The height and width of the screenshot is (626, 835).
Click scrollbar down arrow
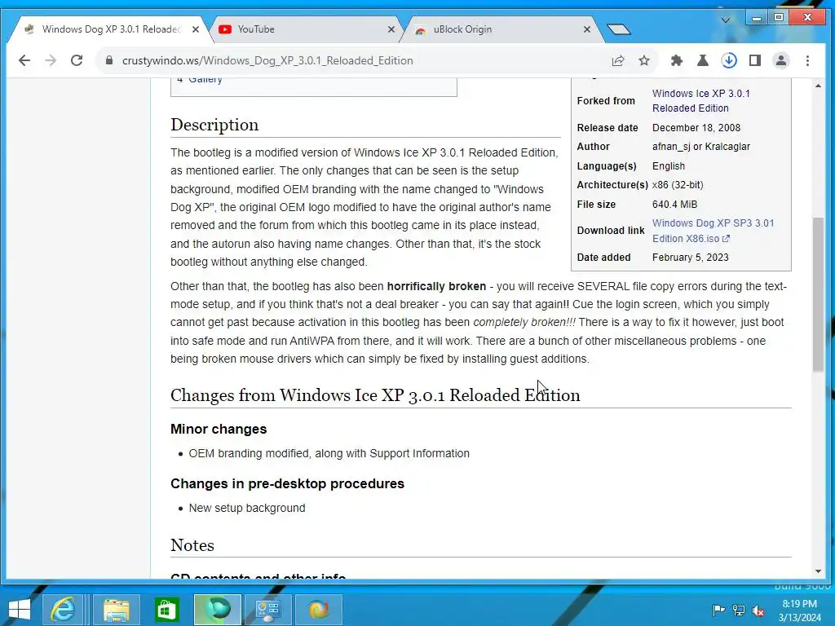pos(818,571)
